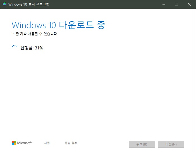196x155 pixels.
Task: Click the 뒤로(B) back button
Action: [142, 144]
